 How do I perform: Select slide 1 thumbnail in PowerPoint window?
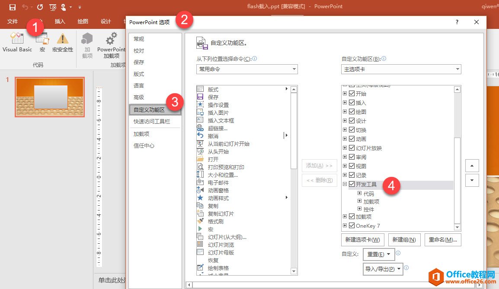[50, 97]
